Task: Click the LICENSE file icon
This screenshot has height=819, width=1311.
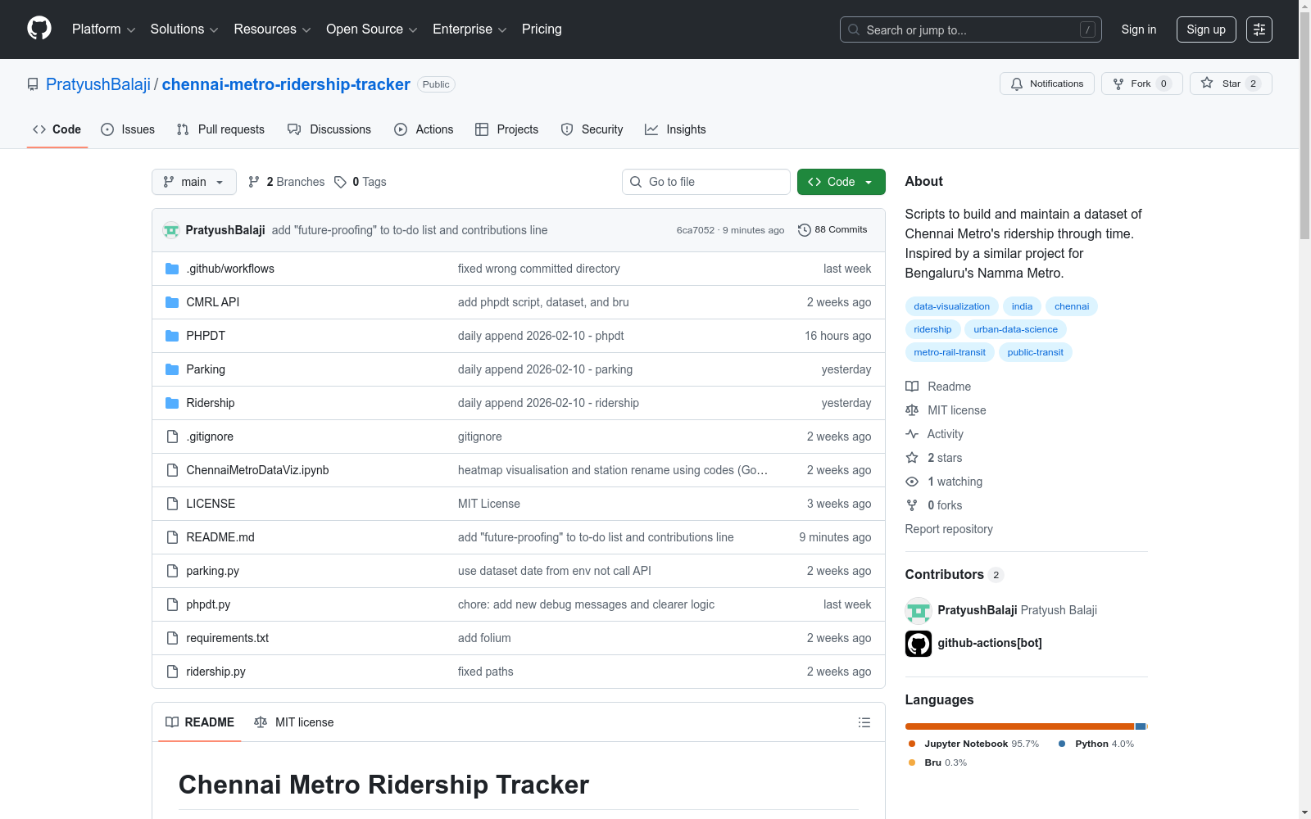Action: click(x=172, y=504)
